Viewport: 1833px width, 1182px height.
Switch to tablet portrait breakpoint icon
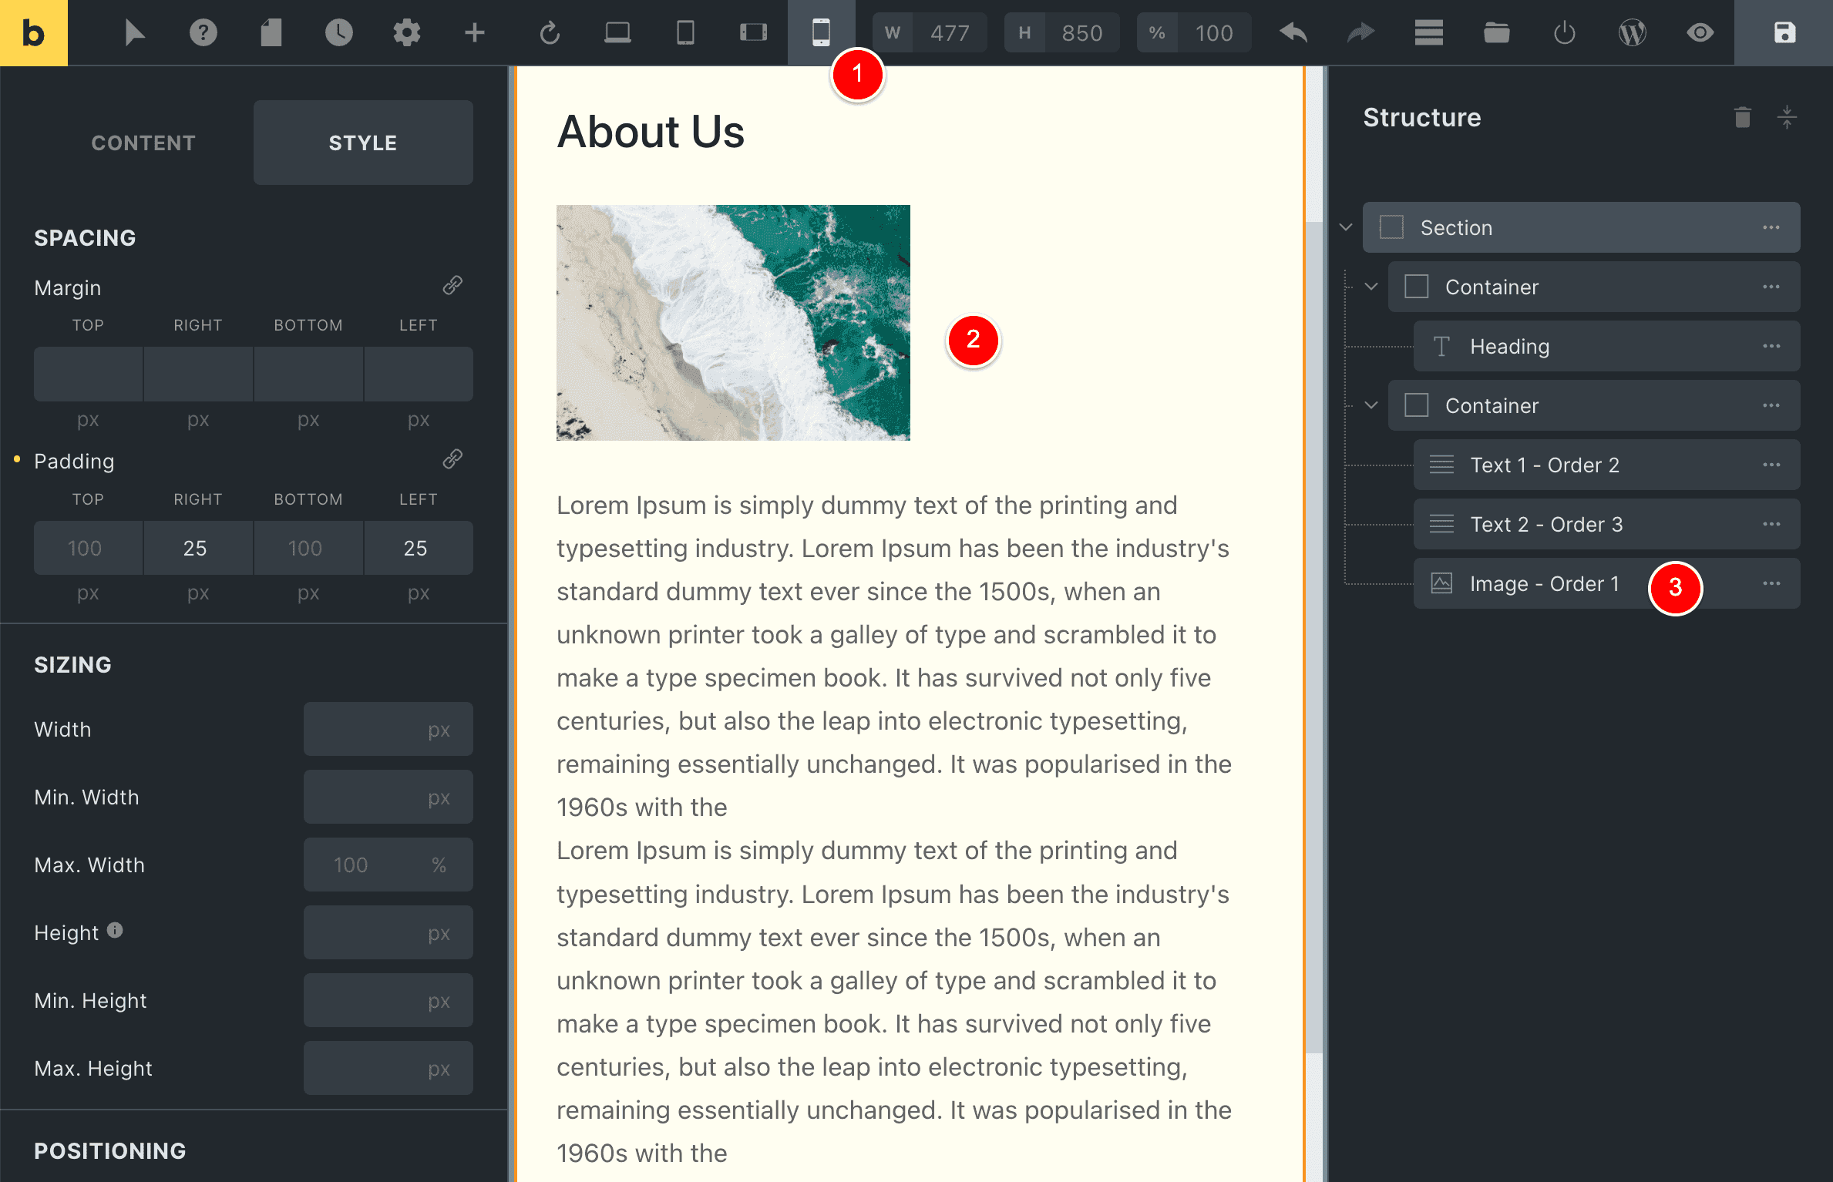[x=685, y=32]
